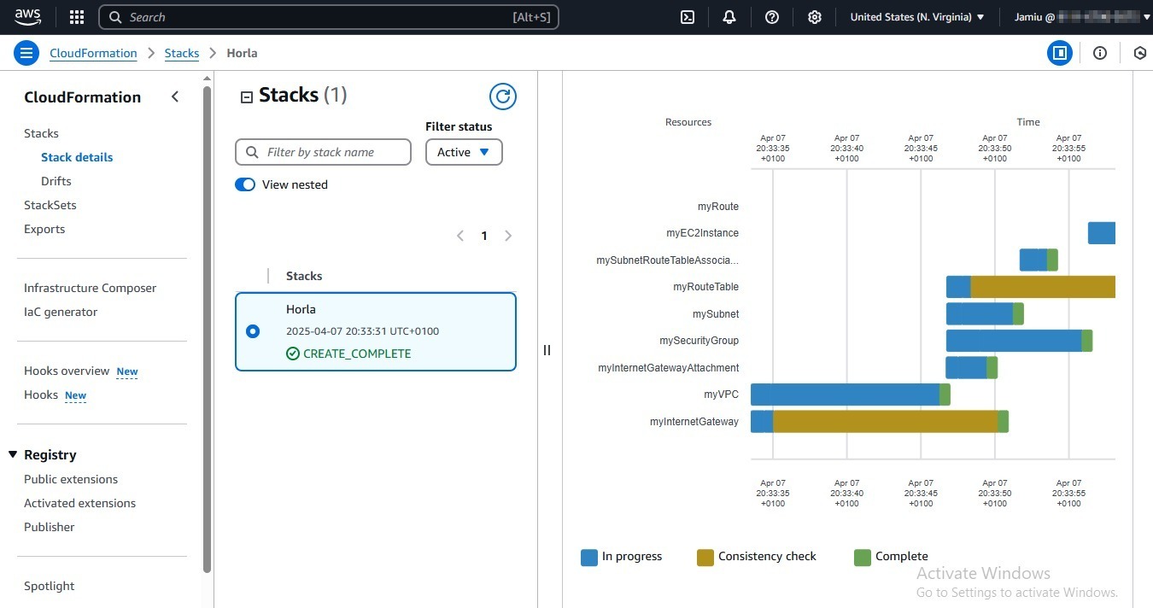The width and height of the screenshot is (1153, 608).
Task: Click the myInternetGateway consistency check bar
Action: [x=885, y=422]
